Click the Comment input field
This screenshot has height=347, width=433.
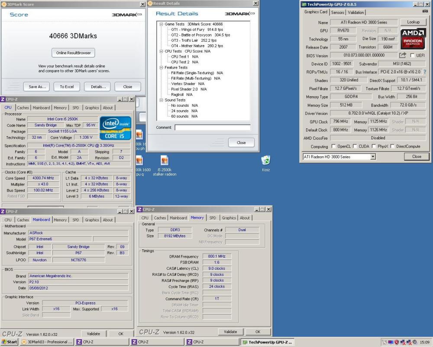point(212,127)
